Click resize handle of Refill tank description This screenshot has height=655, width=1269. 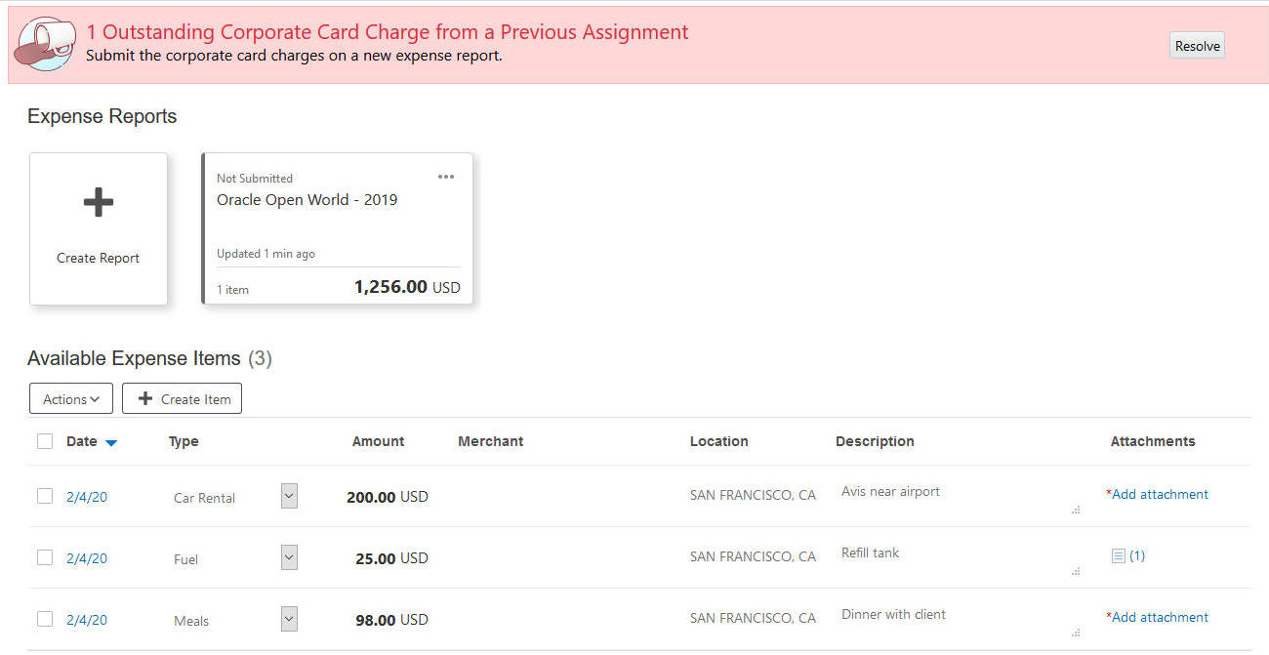pos(1076,571)
